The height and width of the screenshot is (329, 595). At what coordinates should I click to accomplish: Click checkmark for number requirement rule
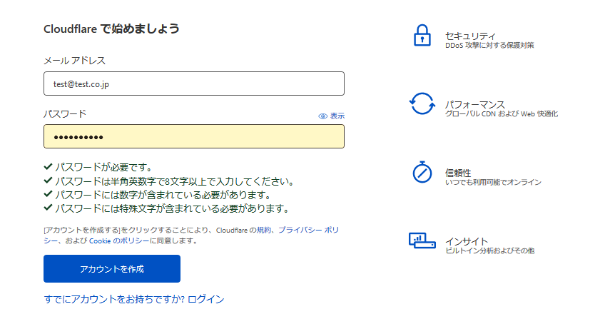point(48,194)
